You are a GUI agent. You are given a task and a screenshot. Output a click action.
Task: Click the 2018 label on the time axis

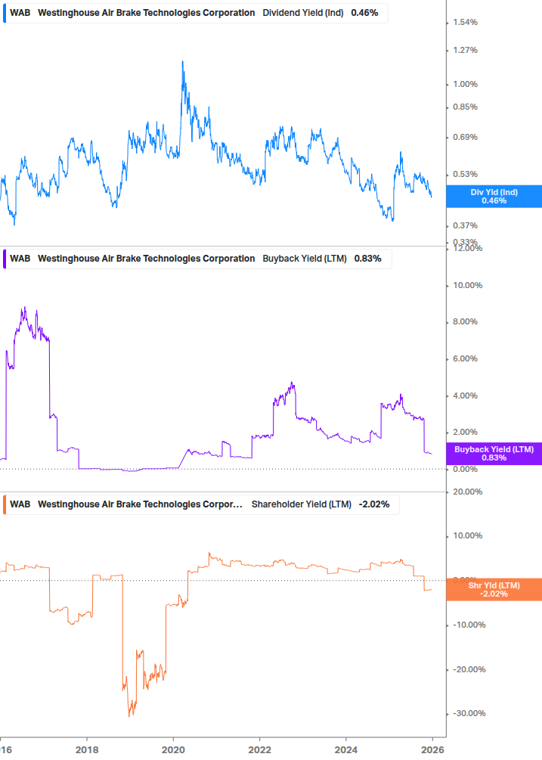(x=87, y=750)
